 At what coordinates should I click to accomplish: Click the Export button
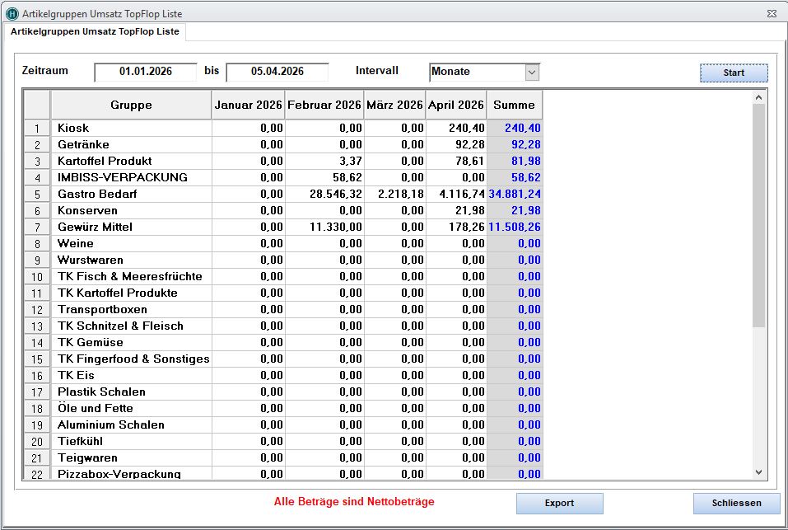click(x=559, y=503)
